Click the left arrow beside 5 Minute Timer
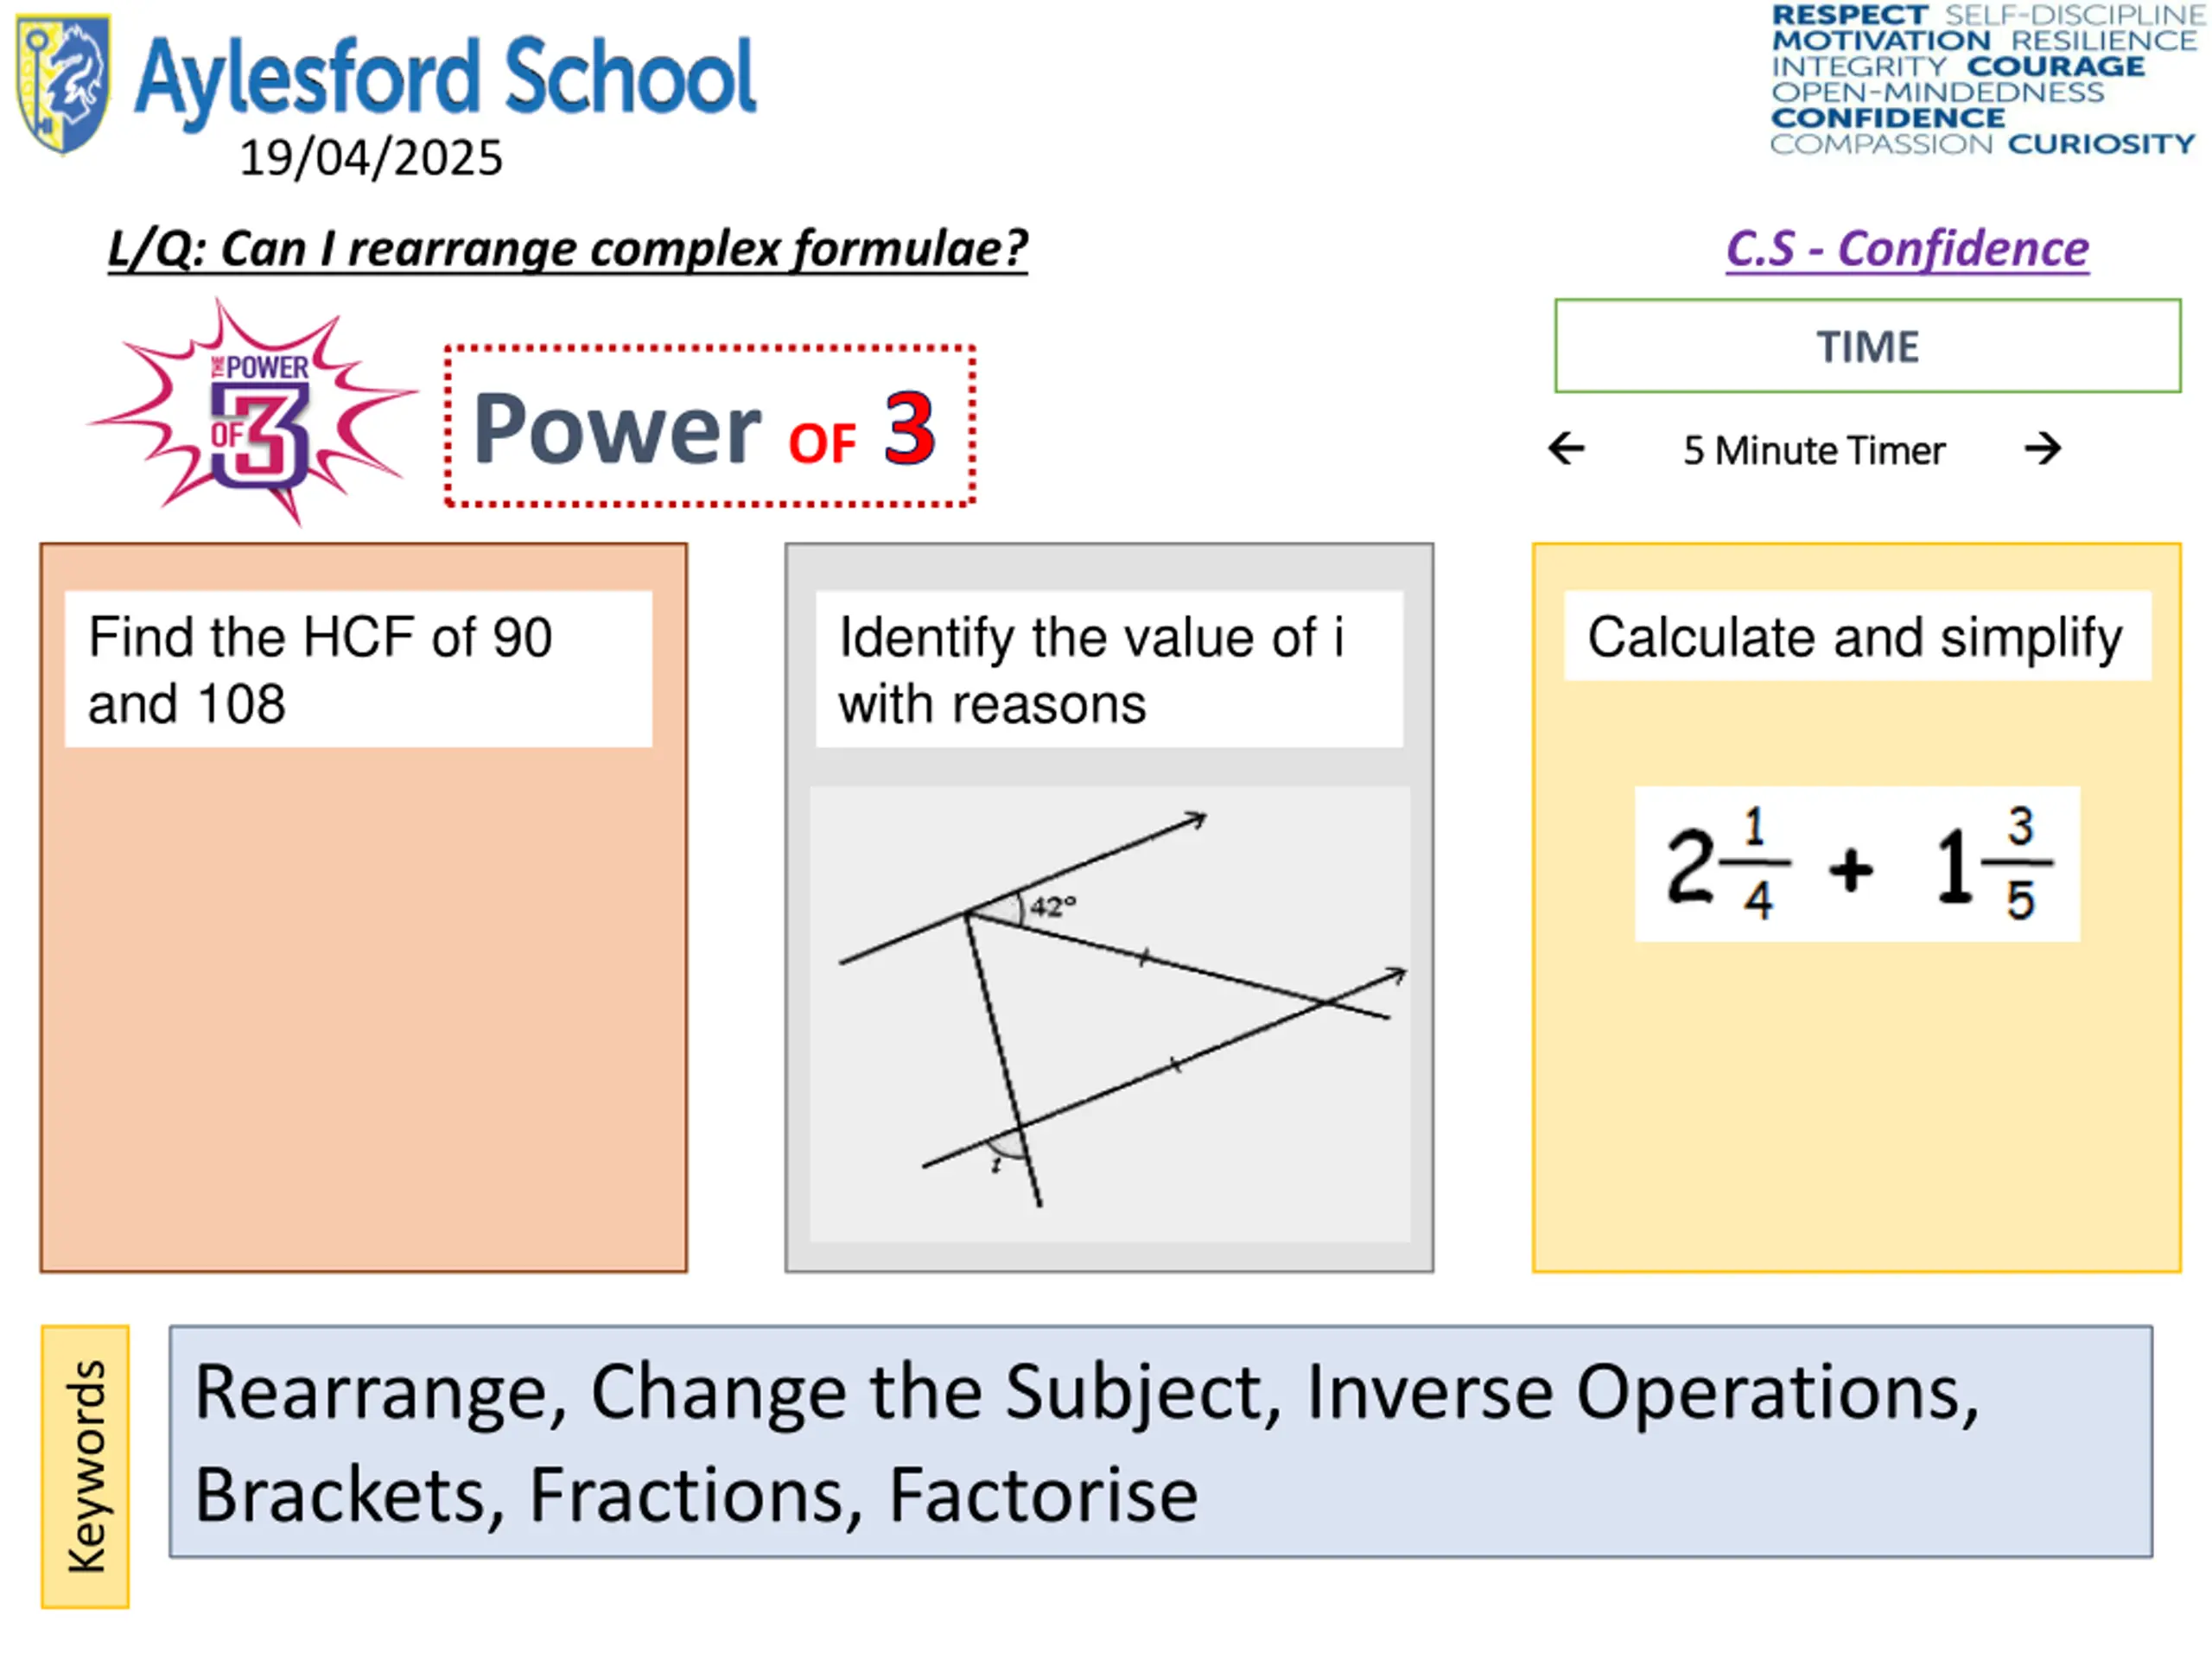This screenshot has height=1659, width=2212. (x=1566, y=448)
